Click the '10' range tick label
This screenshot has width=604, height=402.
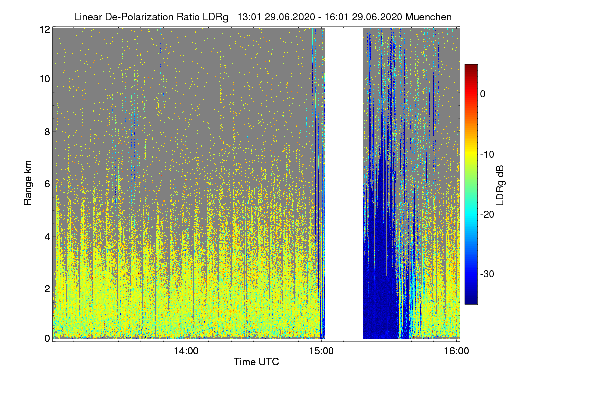pyautogui.click(x=44, y=79)
